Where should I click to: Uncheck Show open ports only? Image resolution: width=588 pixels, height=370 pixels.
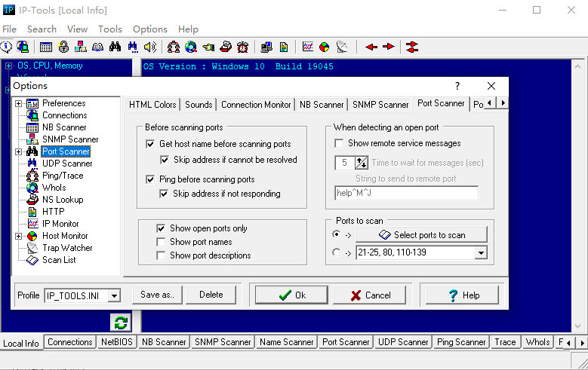click(x=161, y=228)
